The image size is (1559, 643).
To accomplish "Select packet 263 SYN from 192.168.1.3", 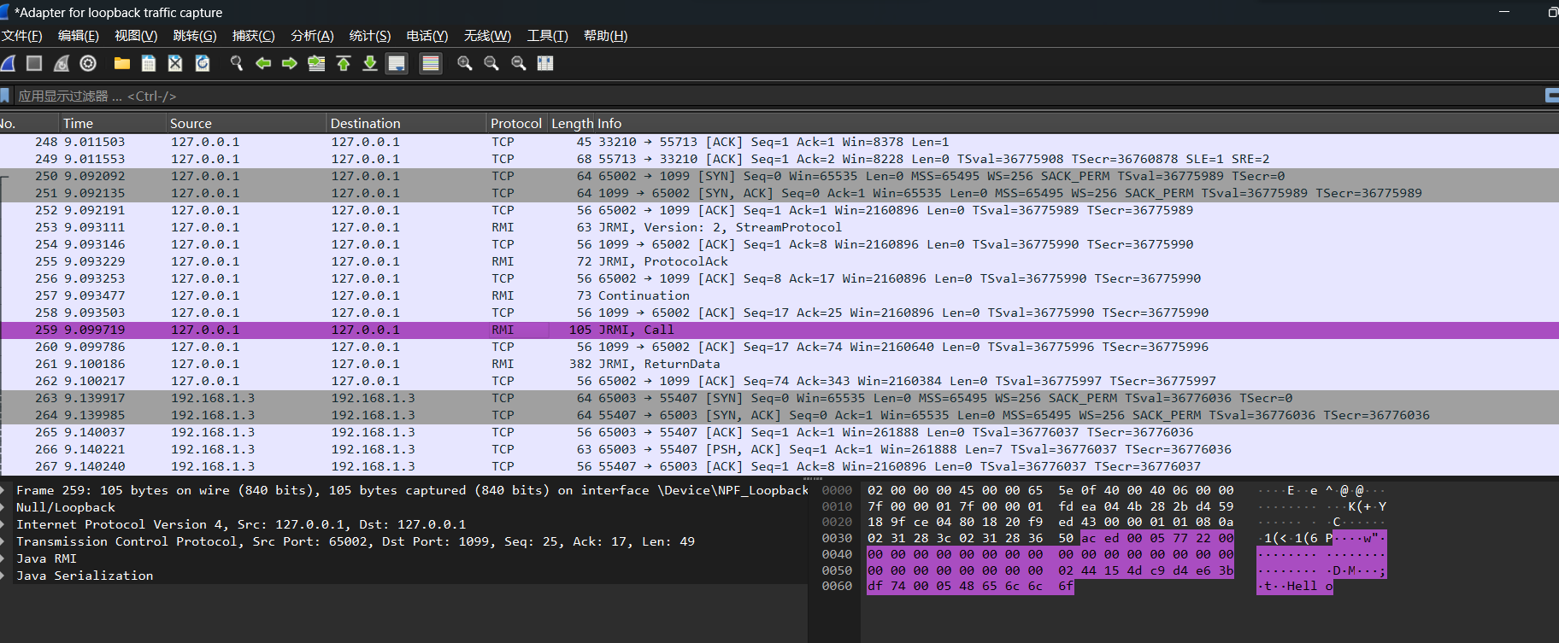I will [779, 398].
